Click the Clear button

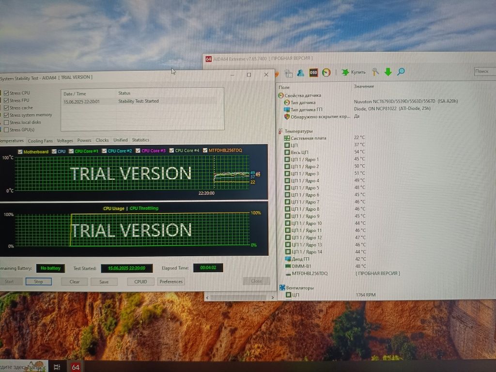pos(75,281)
